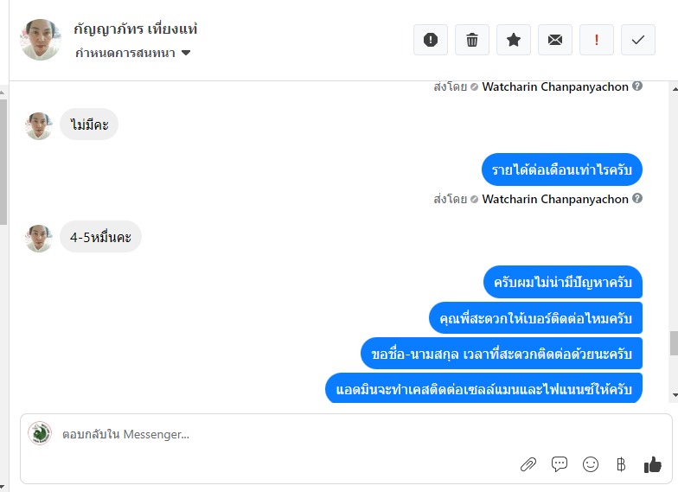Image resolution: width=678 pixels, height=492 pixels.
Task: Click the help question mark beside topmost sender name
Action: (x=636, y=86)
